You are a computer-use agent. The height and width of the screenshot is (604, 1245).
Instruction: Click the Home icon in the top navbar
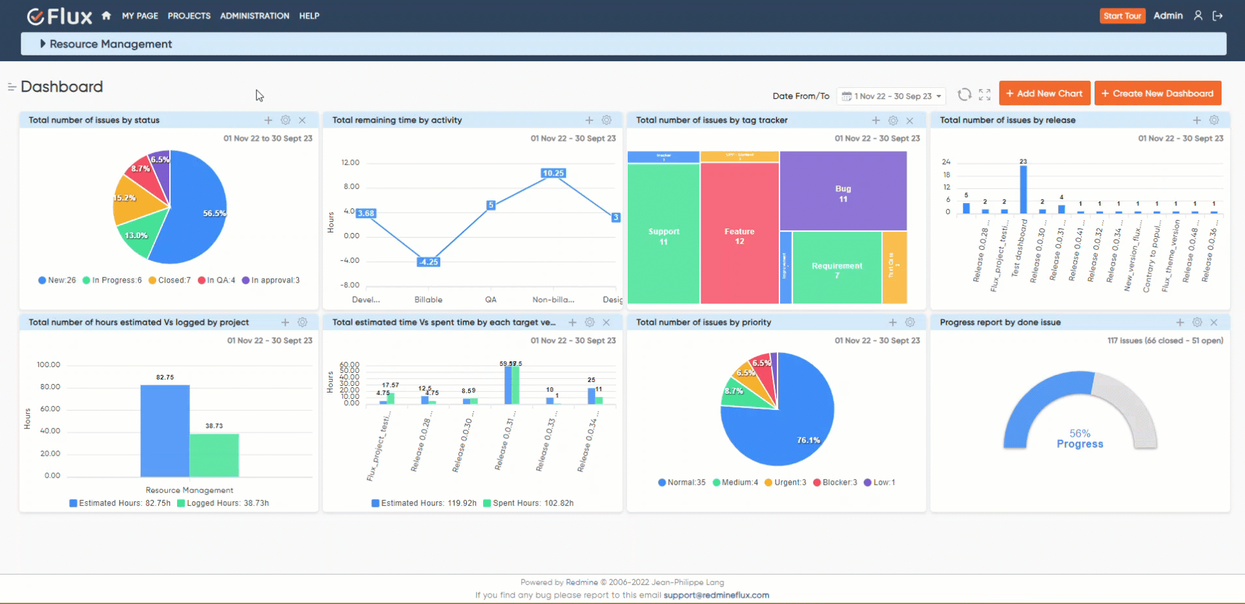[x=105, y=15]
